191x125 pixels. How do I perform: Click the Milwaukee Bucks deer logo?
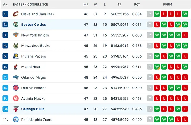click(x=16, y=46)
